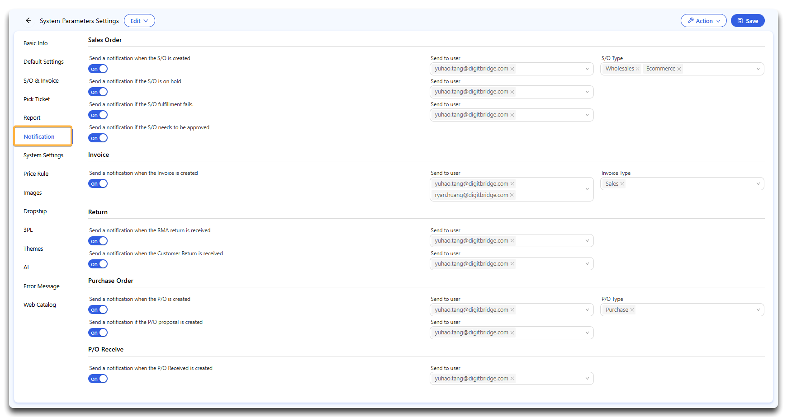The width and height of the screenshot is (787, 417).
Task: Save the system parameter settings
Action: click(747, 21)
